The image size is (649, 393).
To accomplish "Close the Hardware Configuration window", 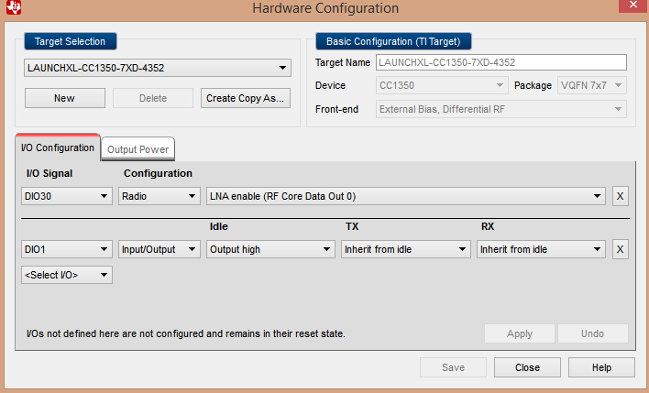I will 527,367.
